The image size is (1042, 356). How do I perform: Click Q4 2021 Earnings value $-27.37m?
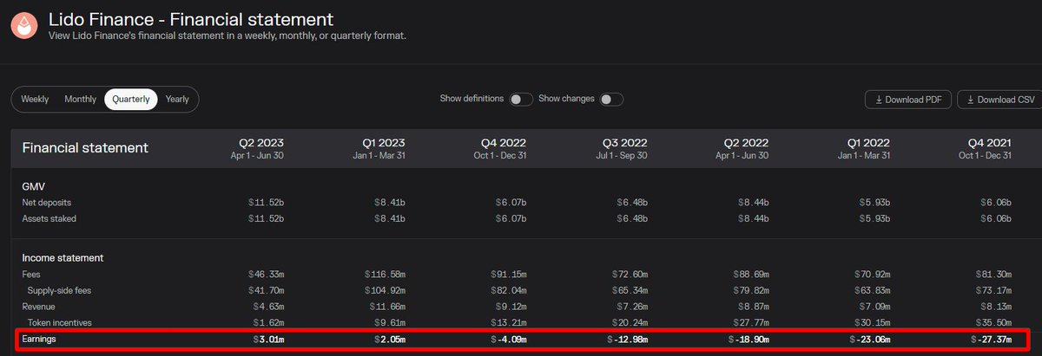(x=992, y=340)
